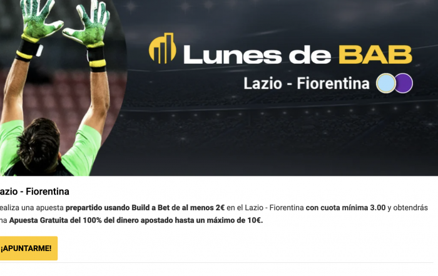Click the Lazio - Fiorentina banner subtitle

(307, 83)
